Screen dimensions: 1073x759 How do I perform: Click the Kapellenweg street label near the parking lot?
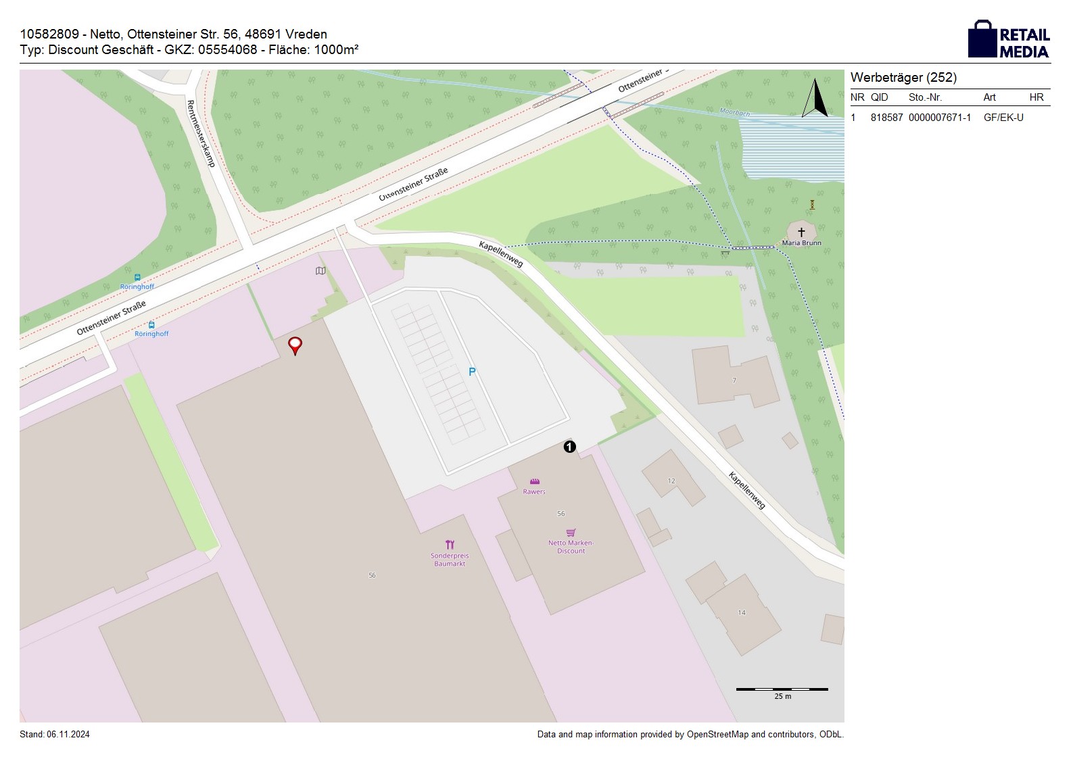[501, 254]
